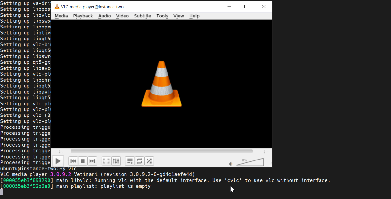
Task: Click terminal line "Setting up libliv"
Action: point(26,33)
